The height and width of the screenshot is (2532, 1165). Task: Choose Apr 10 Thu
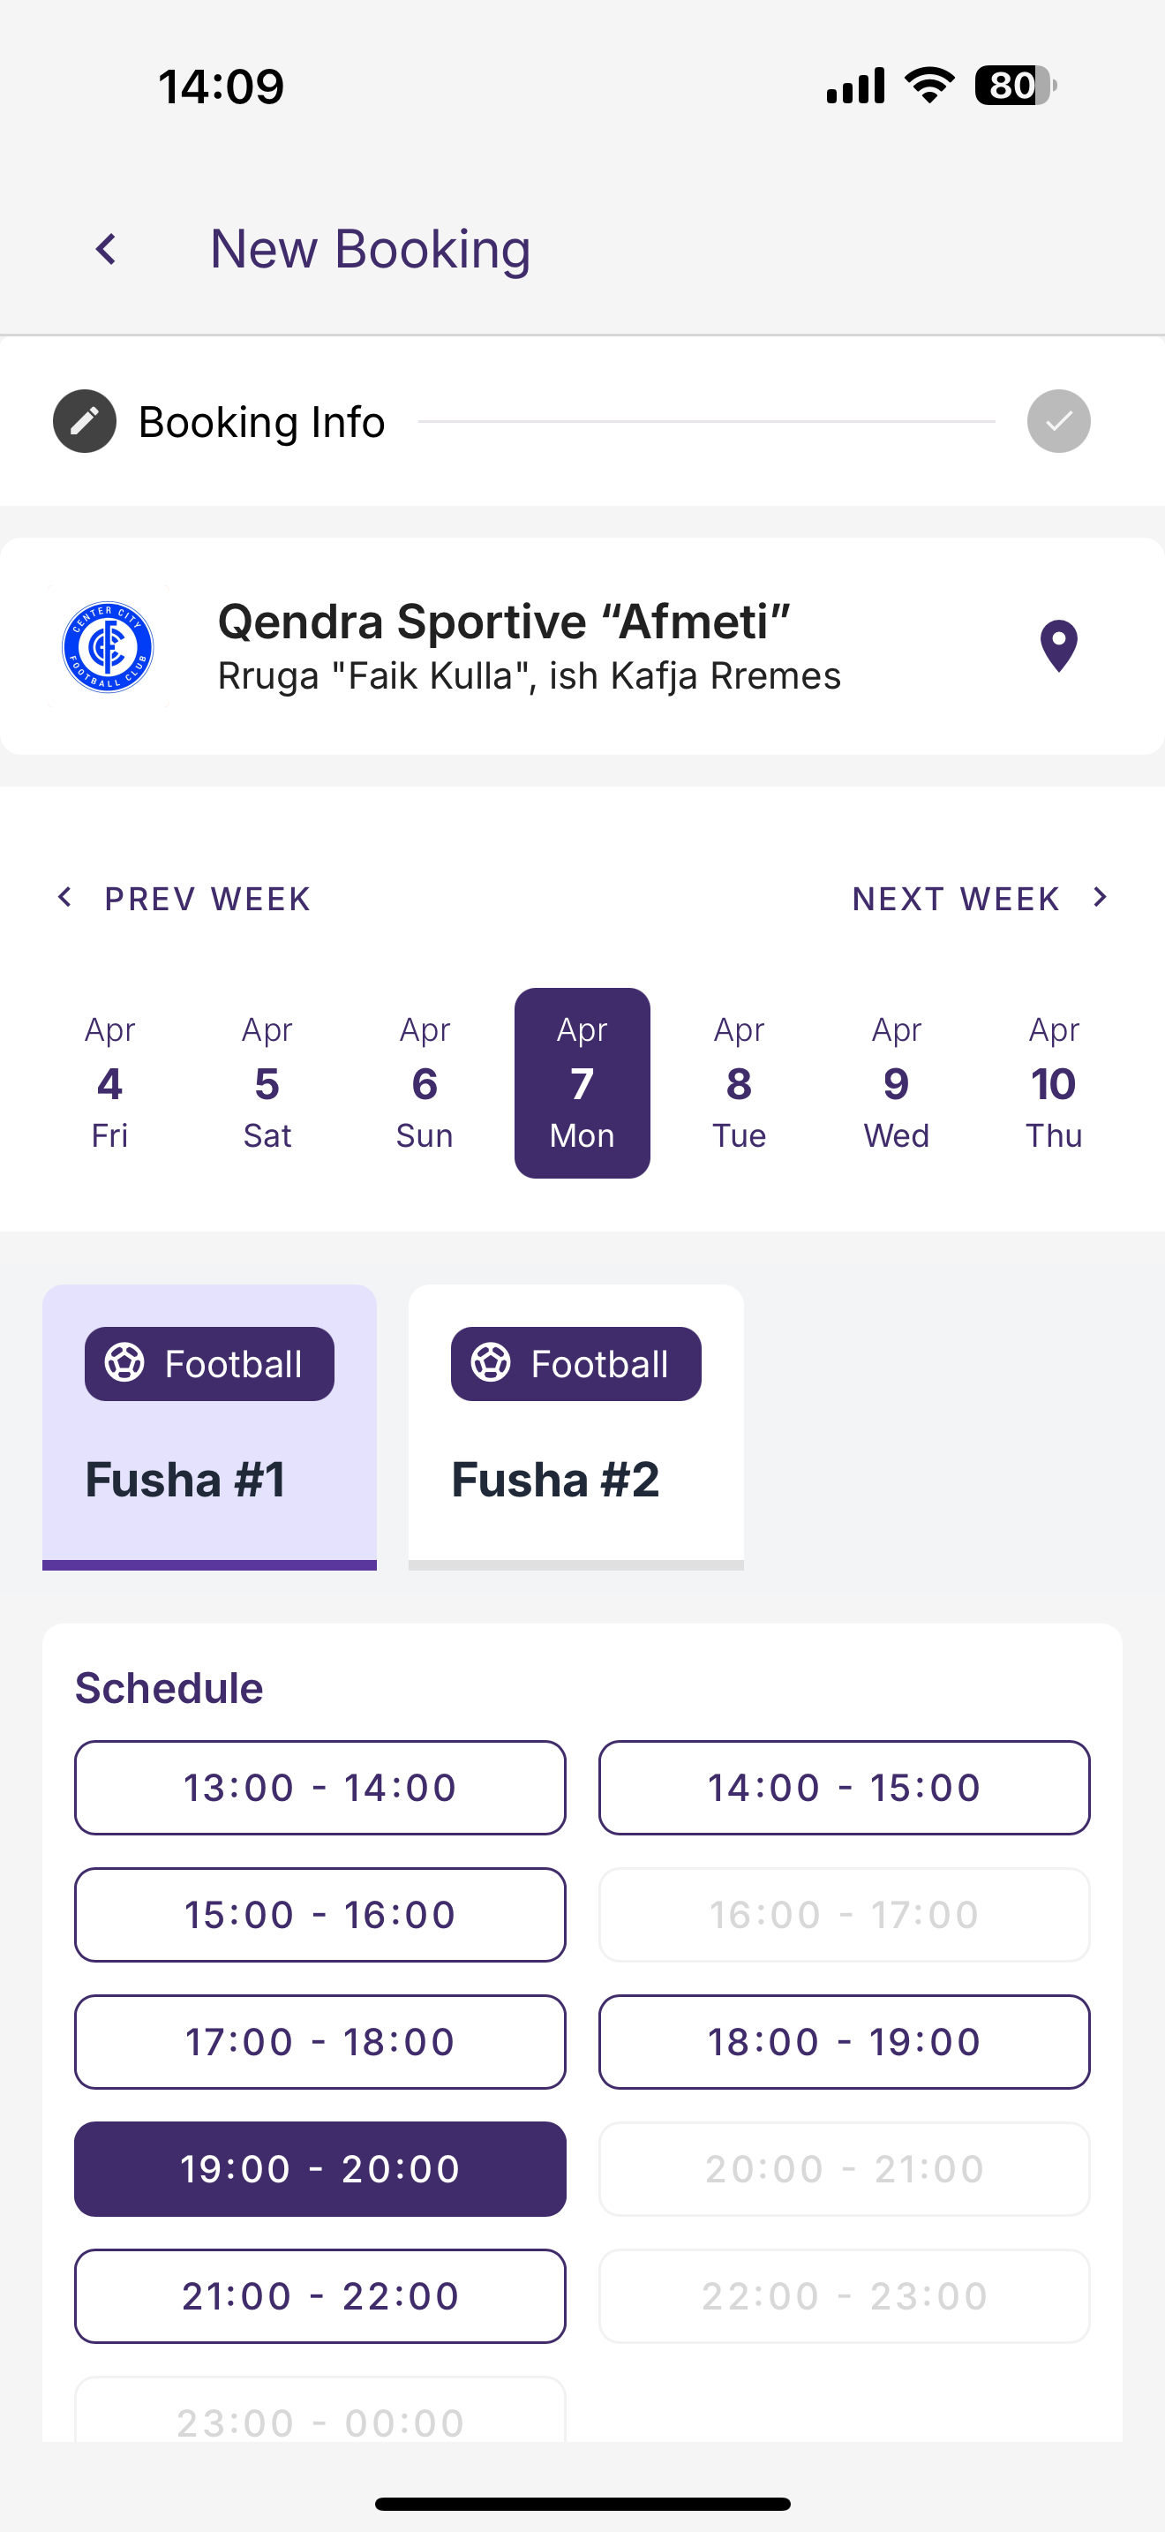point(1053,1082)
